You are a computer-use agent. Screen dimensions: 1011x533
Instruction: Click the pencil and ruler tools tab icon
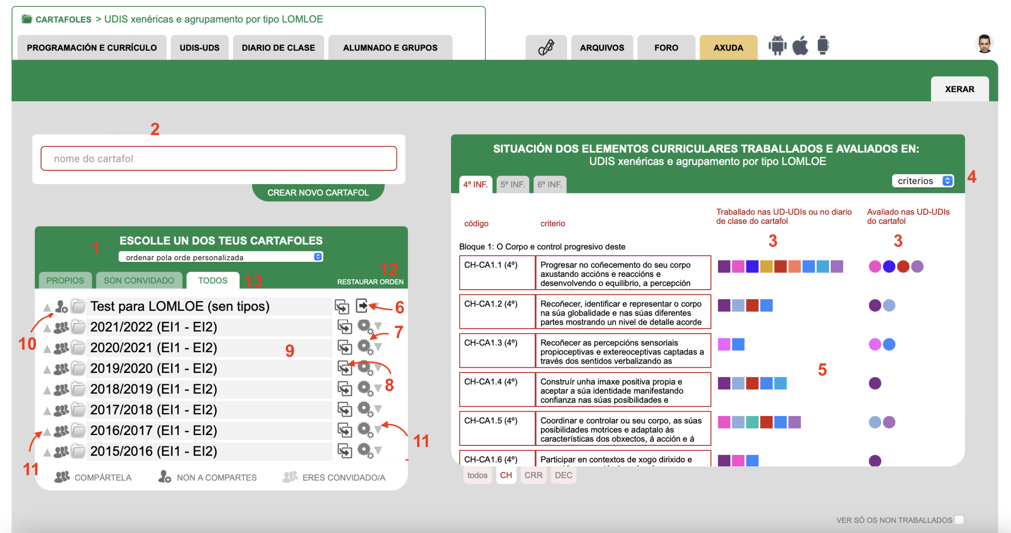546,47
